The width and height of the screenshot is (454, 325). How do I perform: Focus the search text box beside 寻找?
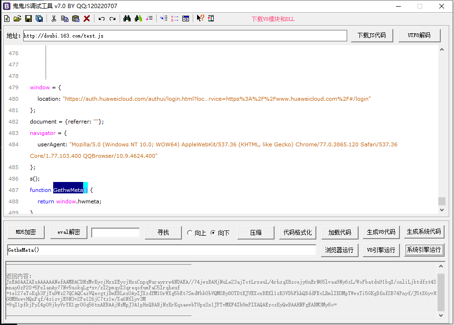[x=115, y=232]
